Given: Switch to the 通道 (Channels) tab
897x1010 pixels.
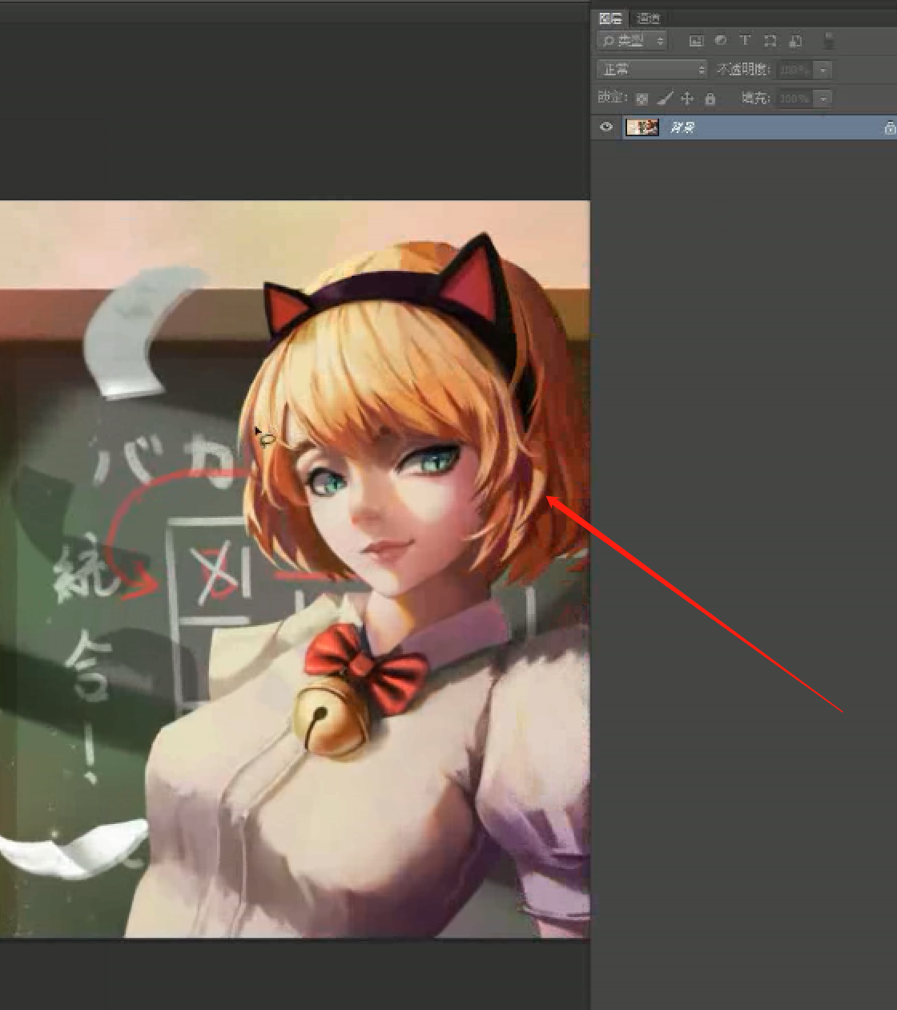Looking at the screenshot, I should pos(648,18).
